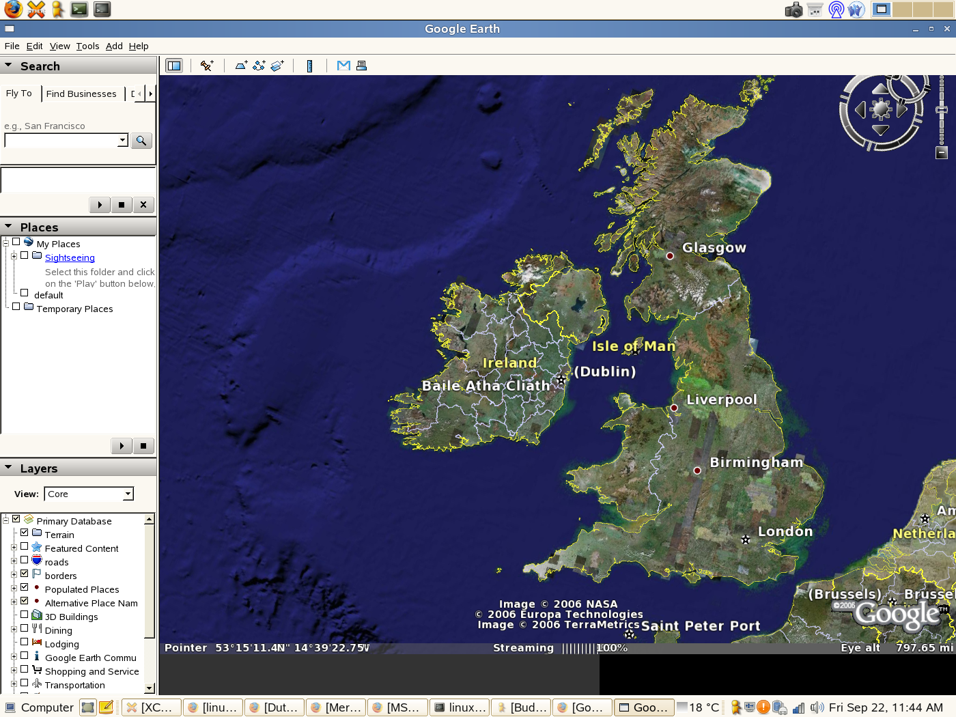
Task: Click the zoom slider handle on the map
Action: [942, 109]
